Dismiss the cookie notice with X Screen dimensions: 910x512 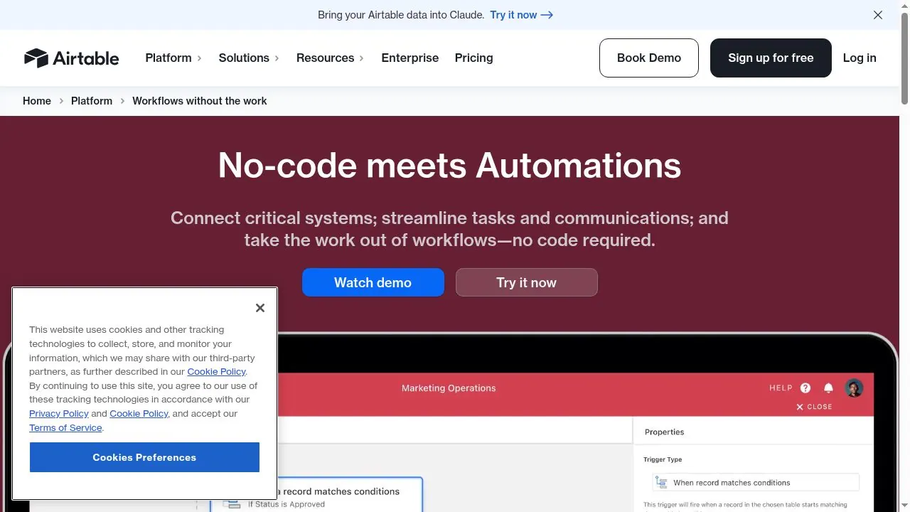point(260,308)
